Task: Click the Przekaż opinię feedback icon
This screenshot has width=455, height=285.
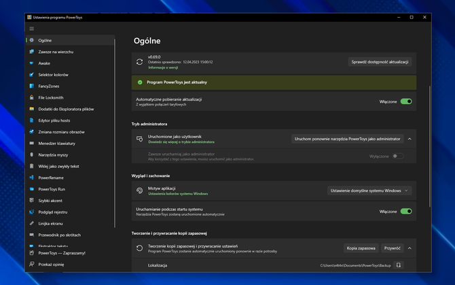Action: tap(32, 265)
